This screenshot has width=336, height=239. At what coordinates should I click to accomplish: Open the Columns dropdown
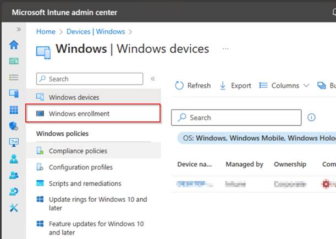(280, 86)
